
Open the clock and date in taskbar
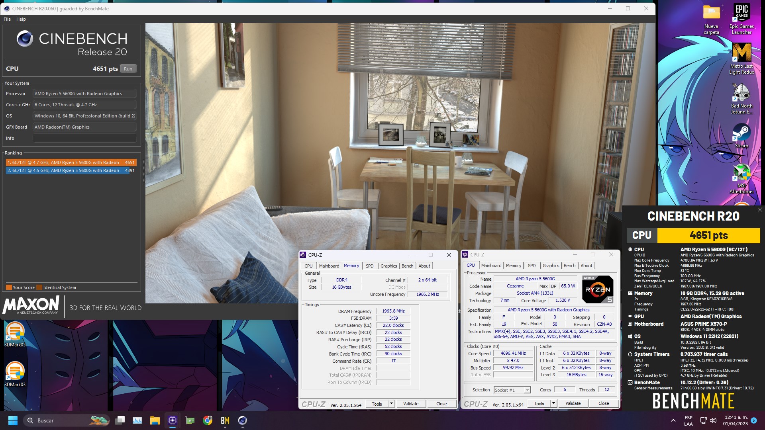pyautogui.click(x=736, y=420)
